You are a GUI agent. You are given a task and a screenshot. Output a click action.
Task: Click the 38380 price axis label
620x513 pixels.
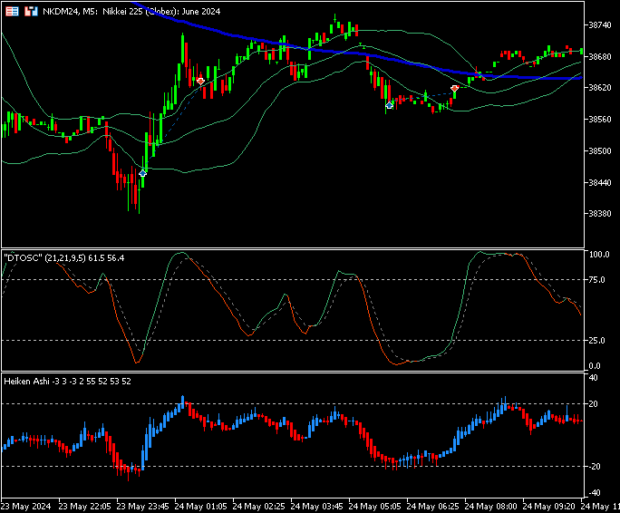click(600, 214)
